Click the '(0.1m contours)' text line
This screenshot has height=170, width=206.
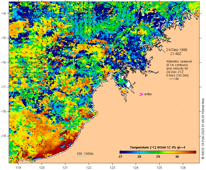[177, 65]
